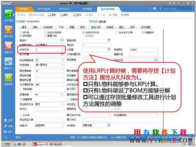Screen dimensions: 196x147
Task: Click the 注销 key icon in sidebar
Action: [5, 126]
